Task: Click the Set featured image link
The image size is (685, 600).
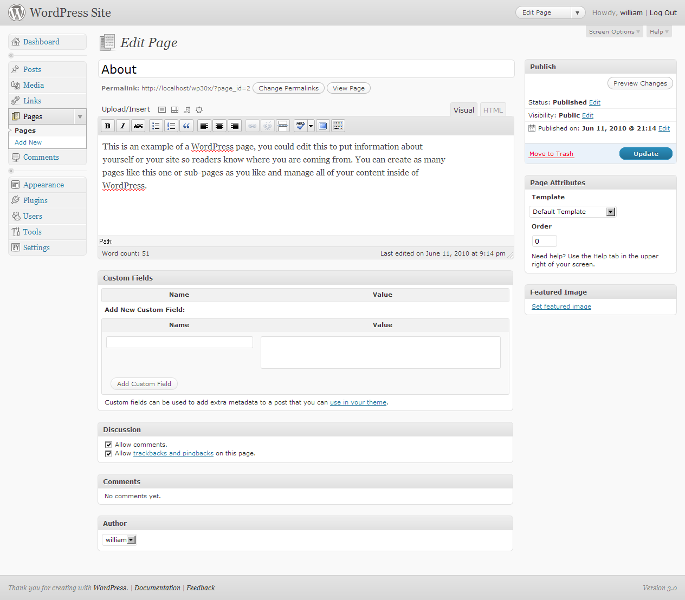Action: 561,306
